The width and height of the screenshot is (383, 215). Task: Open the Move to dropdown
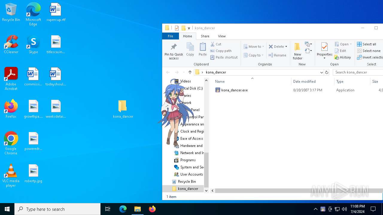(x=254, y=47)
